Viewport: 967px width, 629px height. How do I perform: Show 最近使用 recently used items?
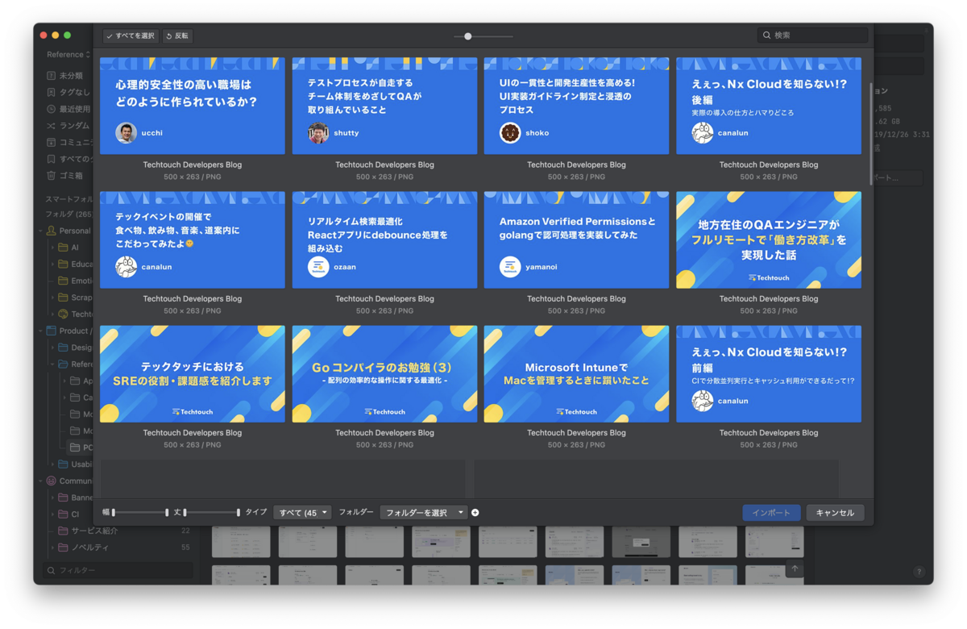69,109
